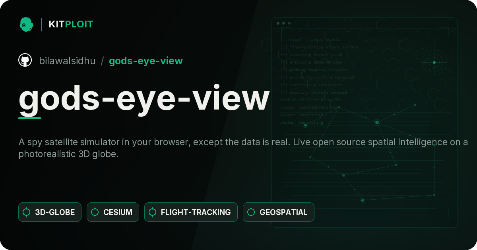Click the KITPLOIT brand name

71,24
